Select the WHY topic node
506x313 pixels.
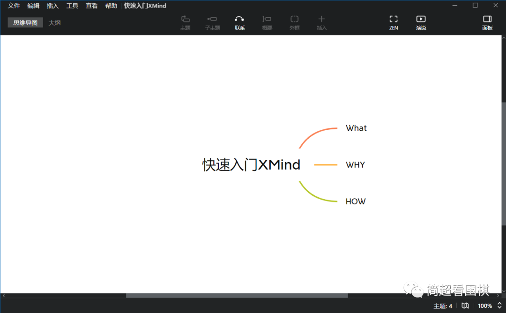pos(355,164)
